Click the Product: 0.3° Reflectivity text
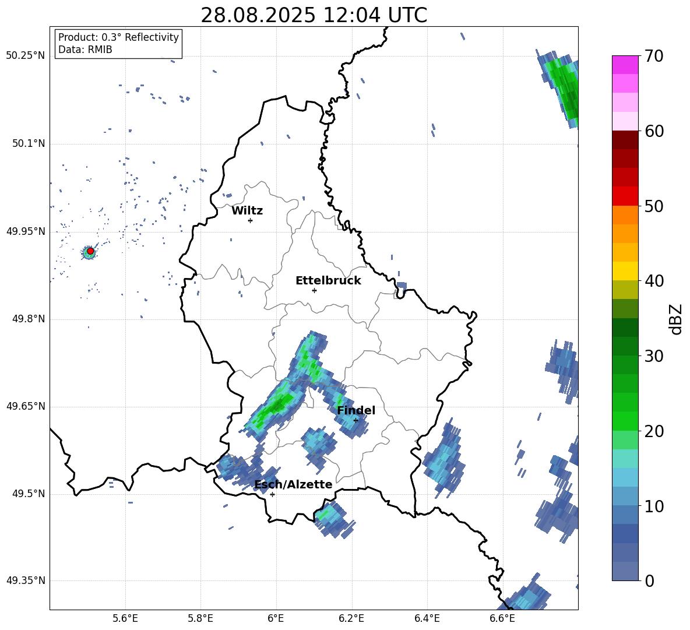Screen dimensions: 690x630 pyautogui.click(x=118, y=37)
